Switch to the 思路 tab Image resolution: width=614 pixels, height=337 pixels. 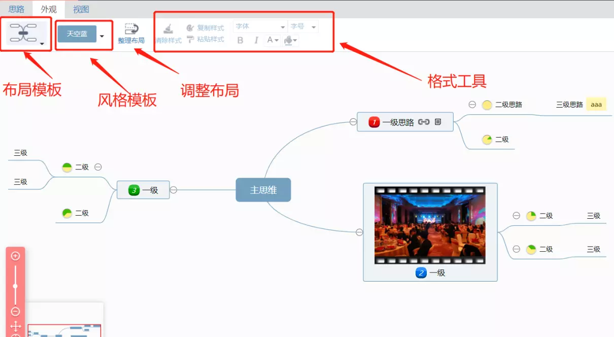pyautogui.click(x=16, y=9)
